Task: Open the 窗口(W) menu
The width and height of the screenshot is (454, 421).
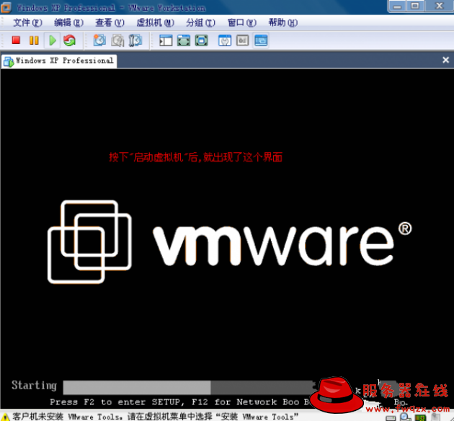Action: pyautogui.click(x=241, y=22)
